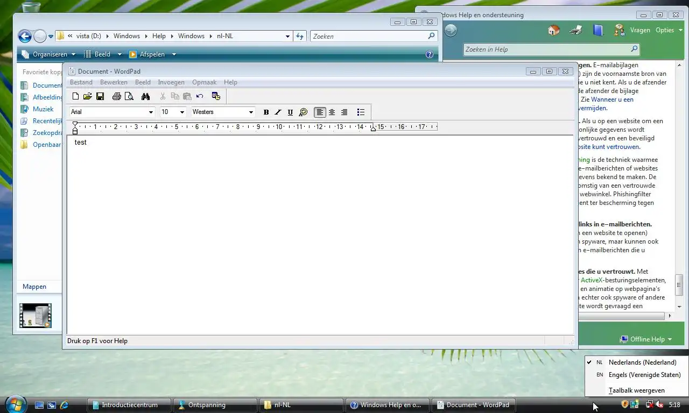
Task: Open the Invoegen menu
Action: tap(171, 82)
